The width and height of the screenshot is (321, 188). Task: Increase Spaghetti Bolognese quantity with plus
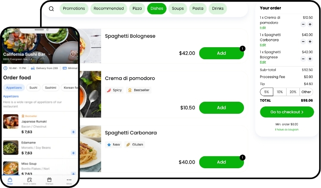(310, 59)
